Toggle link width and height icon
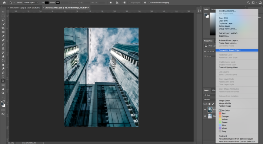 pyautogui.click(x=93, y=3)
